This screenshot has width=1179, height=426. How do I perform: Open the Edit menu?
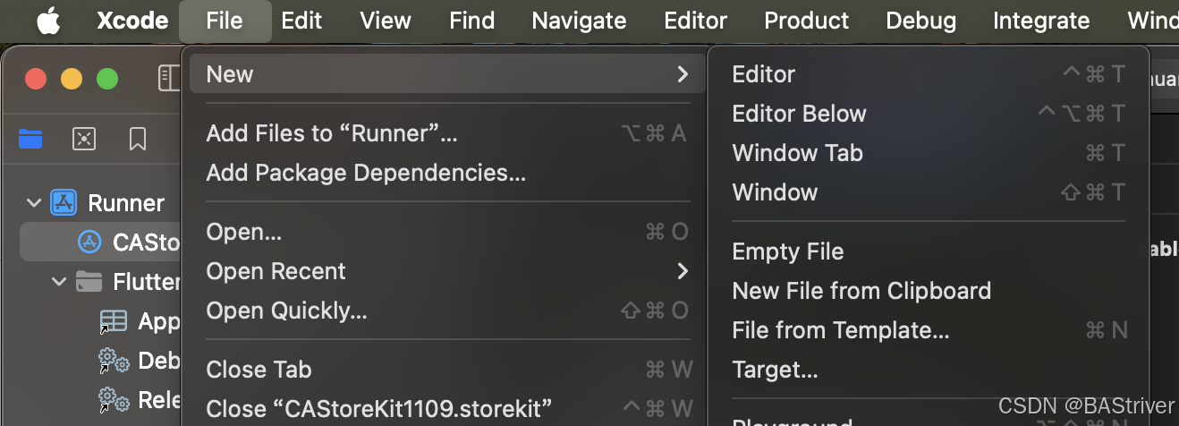click(x=301, y=21)
